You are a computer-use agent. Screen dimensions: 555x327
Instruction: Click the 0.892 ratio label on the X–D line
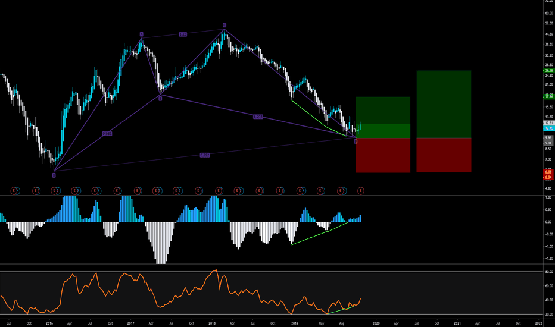[x=205, y=155]
